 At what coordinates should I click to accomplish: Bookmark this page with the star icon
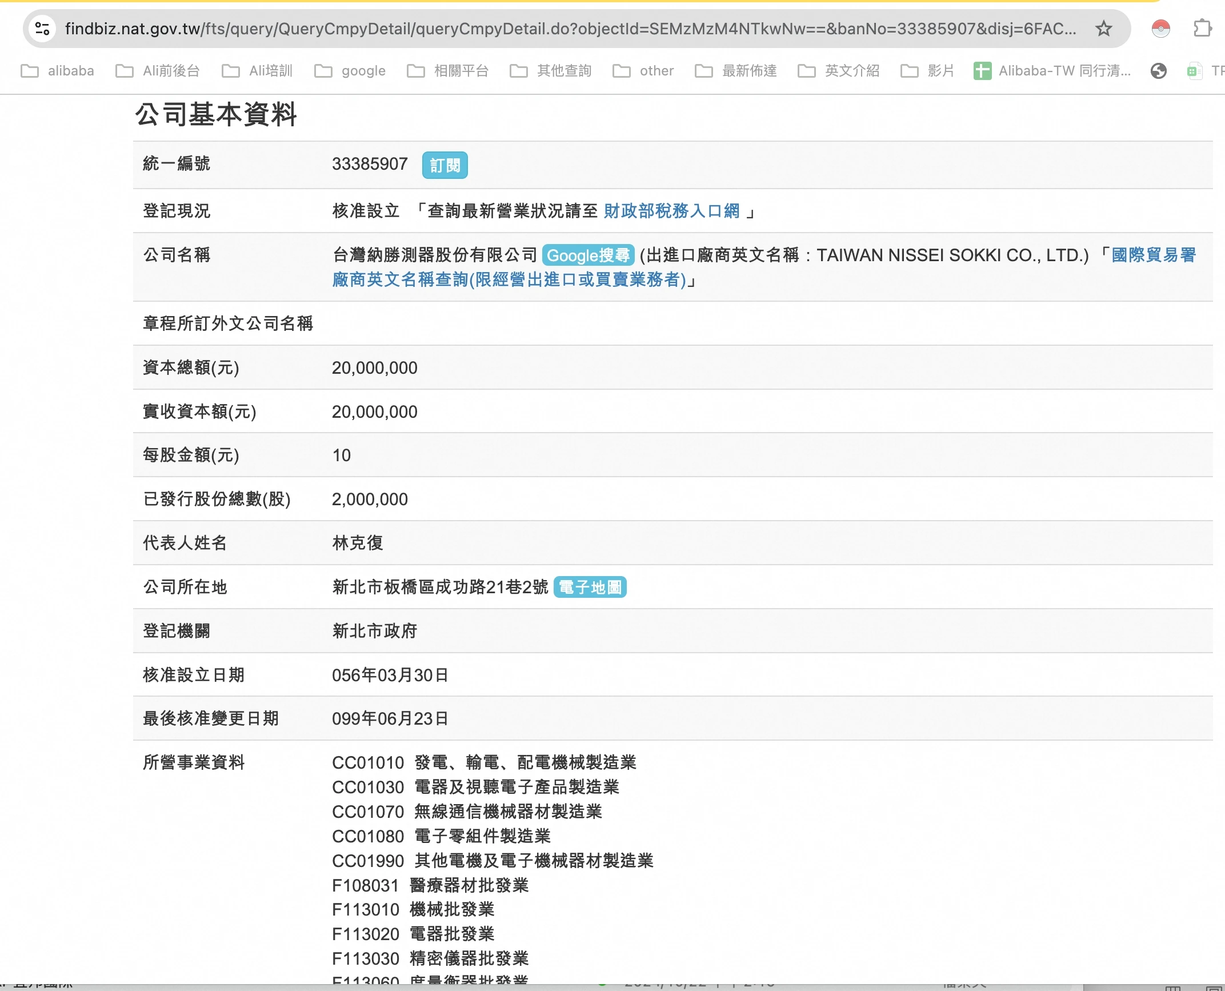tap(1103, 29)
